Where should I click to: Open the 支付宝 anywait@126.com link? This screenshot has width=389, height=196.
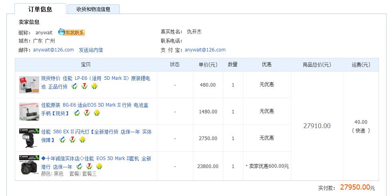[x=205, y=50]
